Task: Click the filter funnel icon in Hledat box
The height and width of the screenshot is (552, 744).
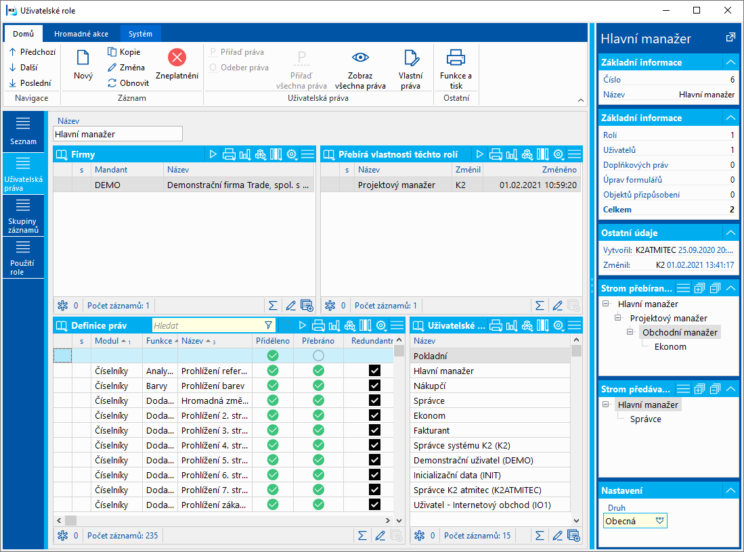Action: [269, 325]
